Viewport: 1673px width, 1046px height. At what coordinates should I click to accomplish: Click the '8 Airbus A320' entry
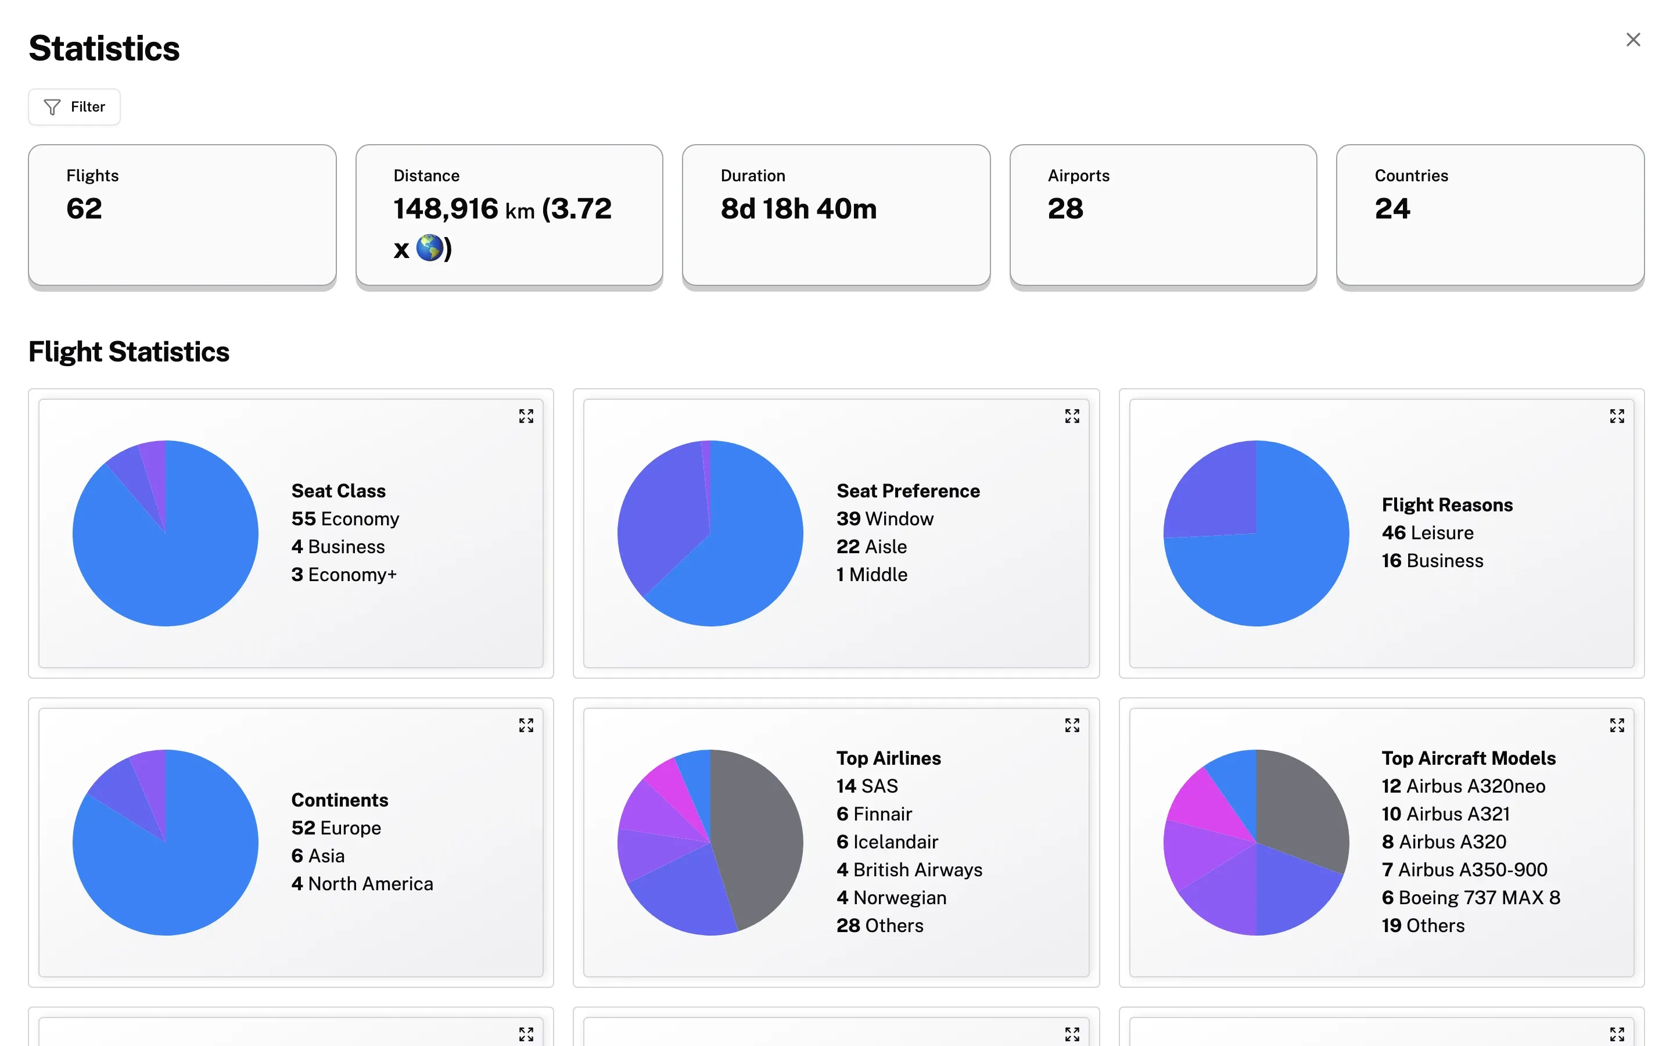point(1444,842)
